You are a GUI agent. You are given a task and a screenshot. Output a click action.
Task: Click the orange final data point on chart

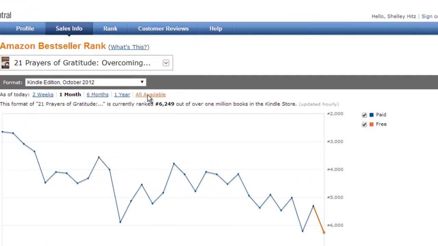(324, 233)
